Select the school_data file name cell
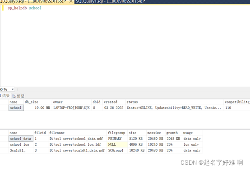This screenshot has height=170, width=250. 21,139
